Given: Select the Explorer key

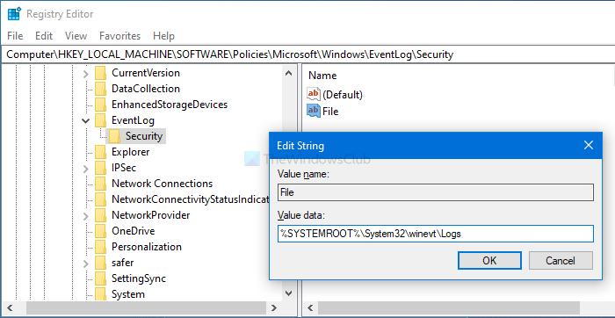Looking at the screenshot, I should (131, 152).
